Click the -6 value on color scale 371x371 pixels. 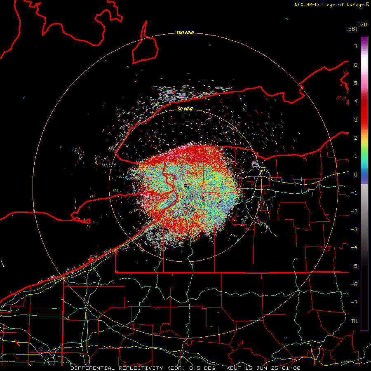point(354,284)
